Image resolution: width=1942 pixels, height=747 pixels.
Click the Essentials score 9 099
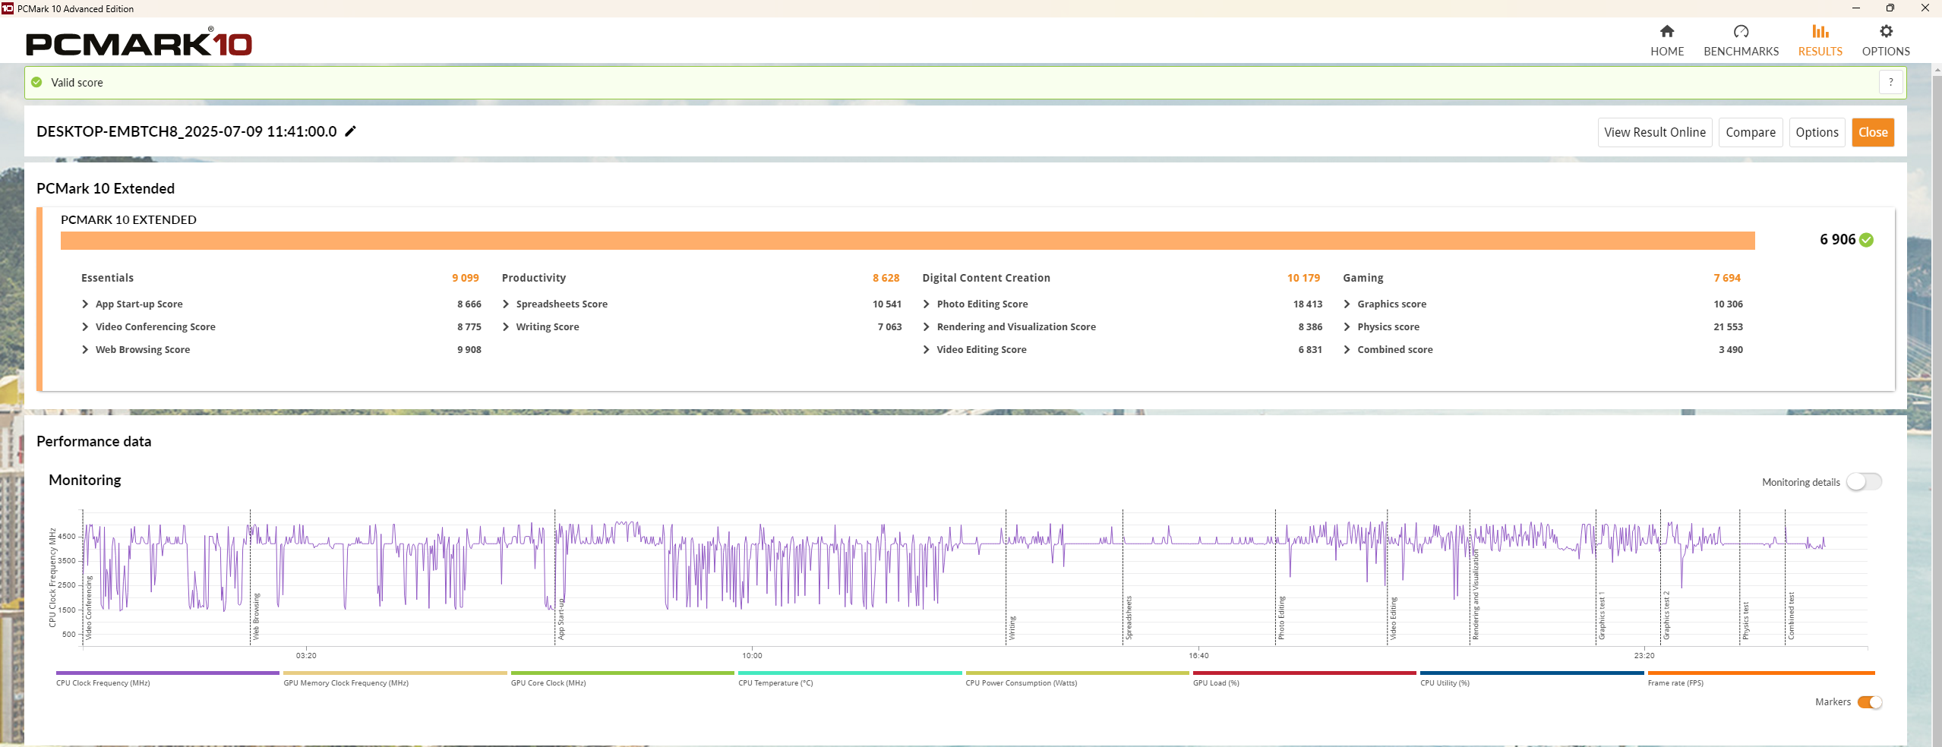tap(466, 279)
